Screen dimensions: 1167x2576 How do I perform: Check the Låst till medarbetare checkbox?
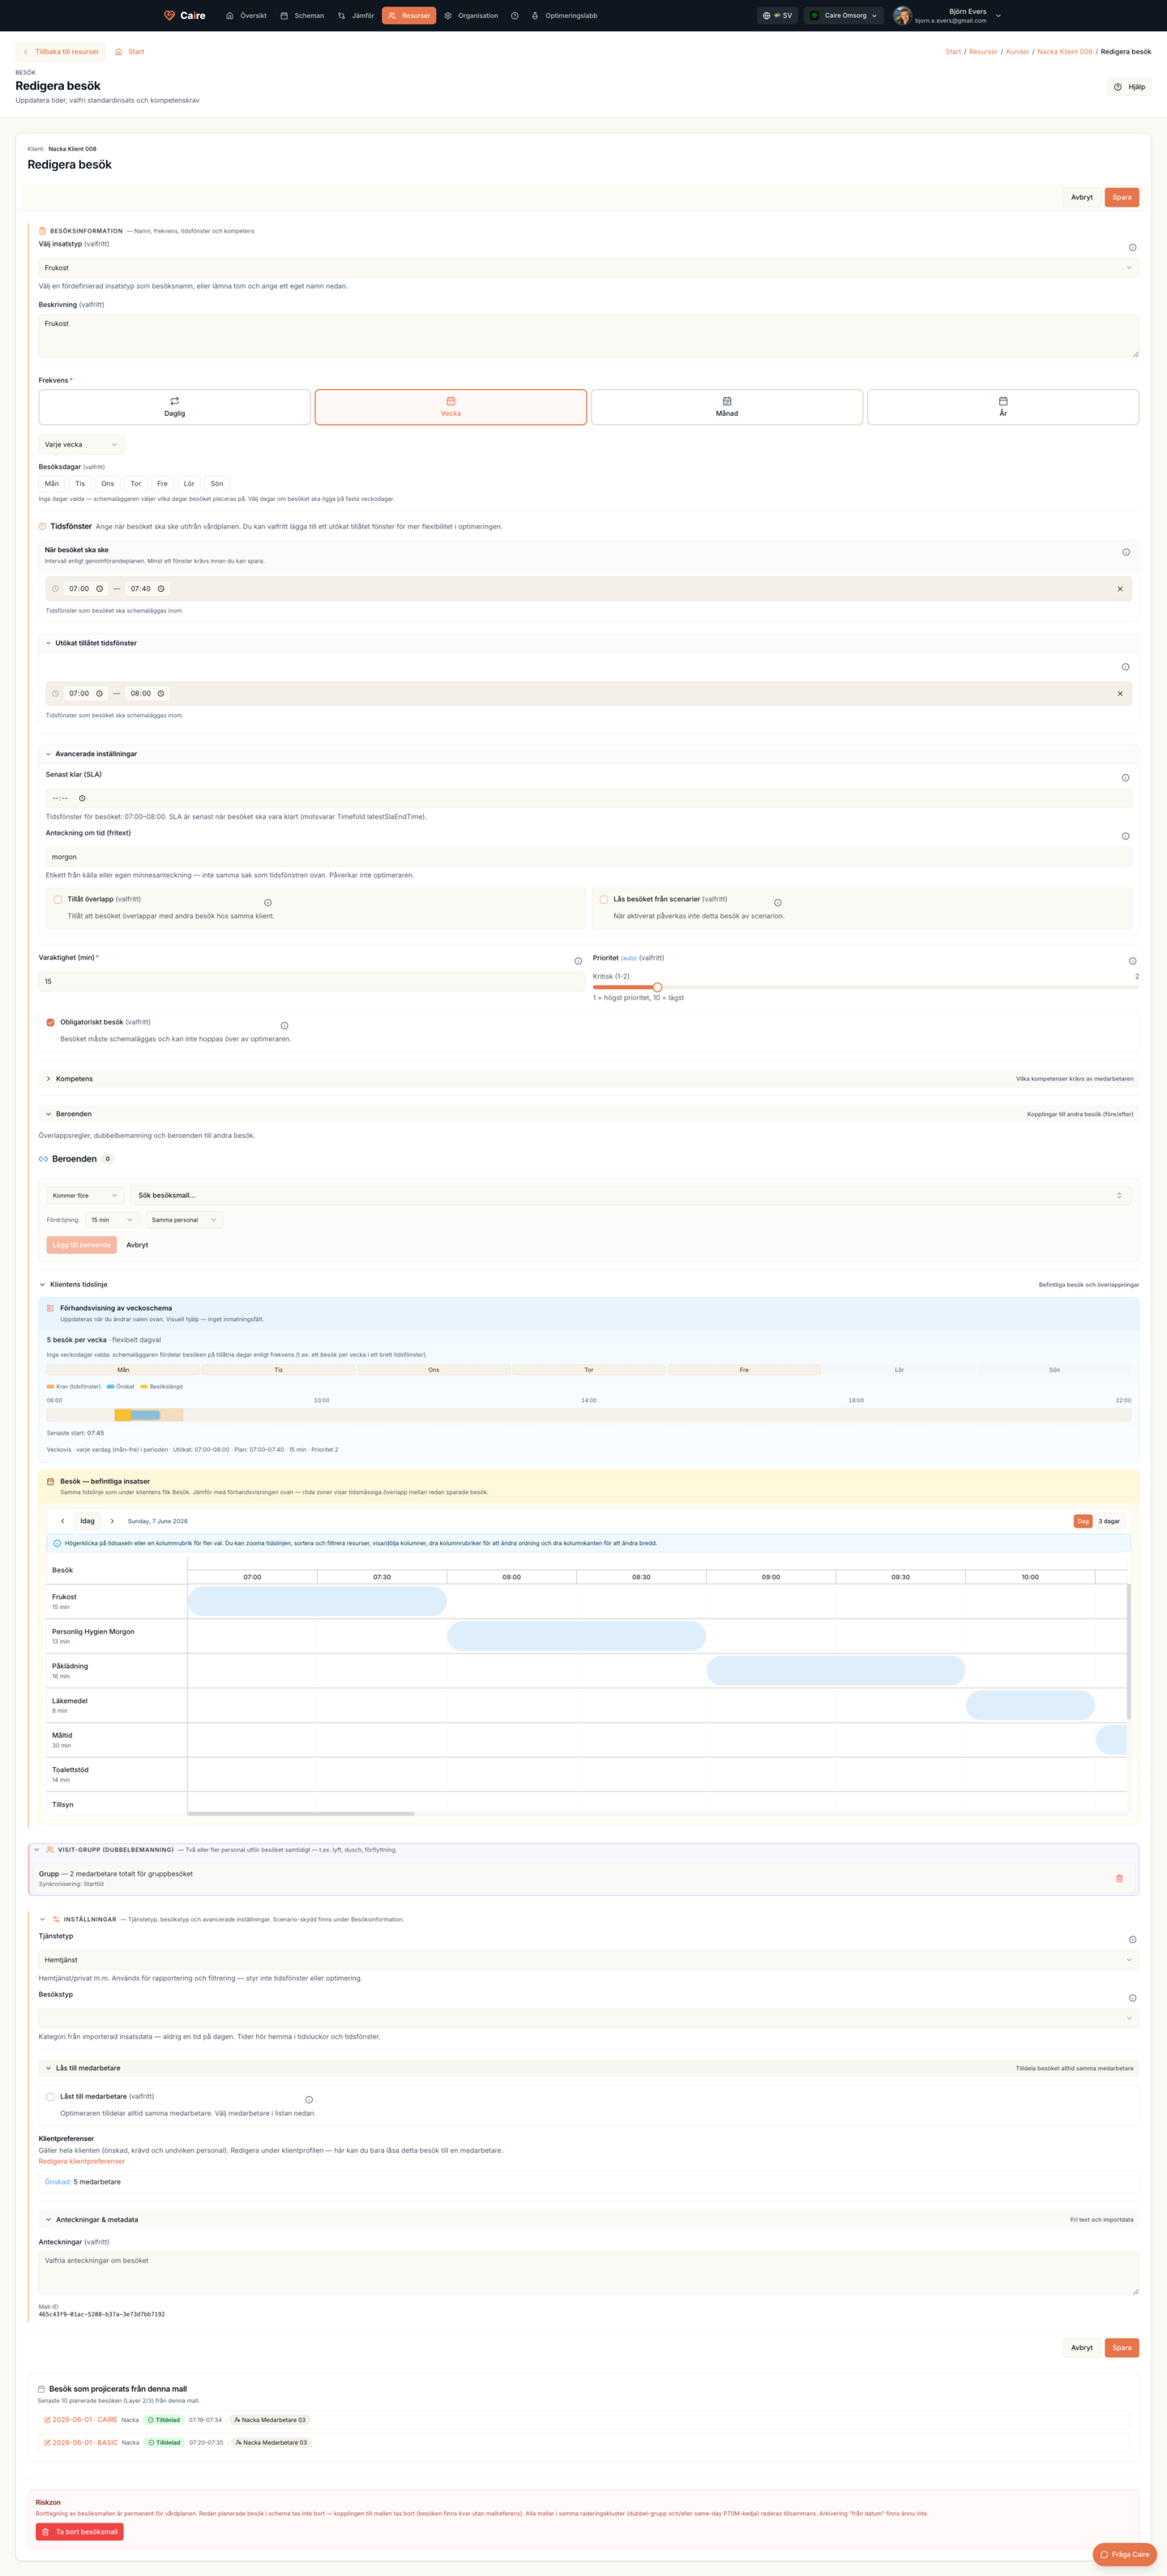[50, 2096]
